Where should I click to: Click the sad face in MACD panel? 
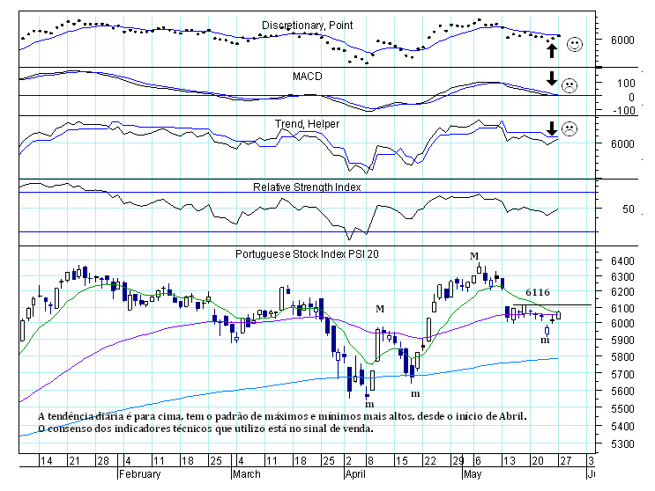569,85
